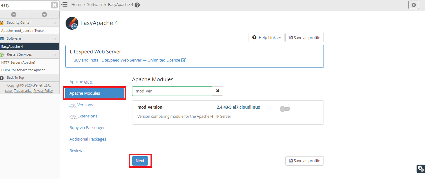Image resolution: width=425 pixels, height=179 pixels.
Task: Collapse the Security Center section chevron
Action: tap(55, 22)
